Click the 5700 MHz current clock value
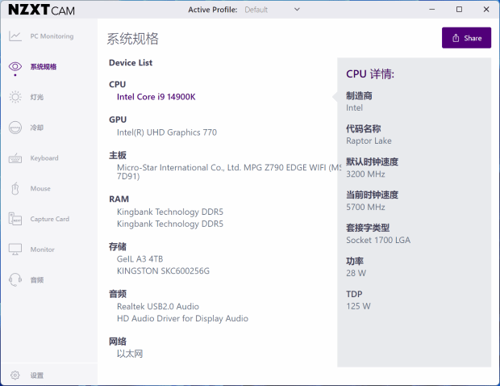Viewport: 500px width, 386px height. click(365, 207)
